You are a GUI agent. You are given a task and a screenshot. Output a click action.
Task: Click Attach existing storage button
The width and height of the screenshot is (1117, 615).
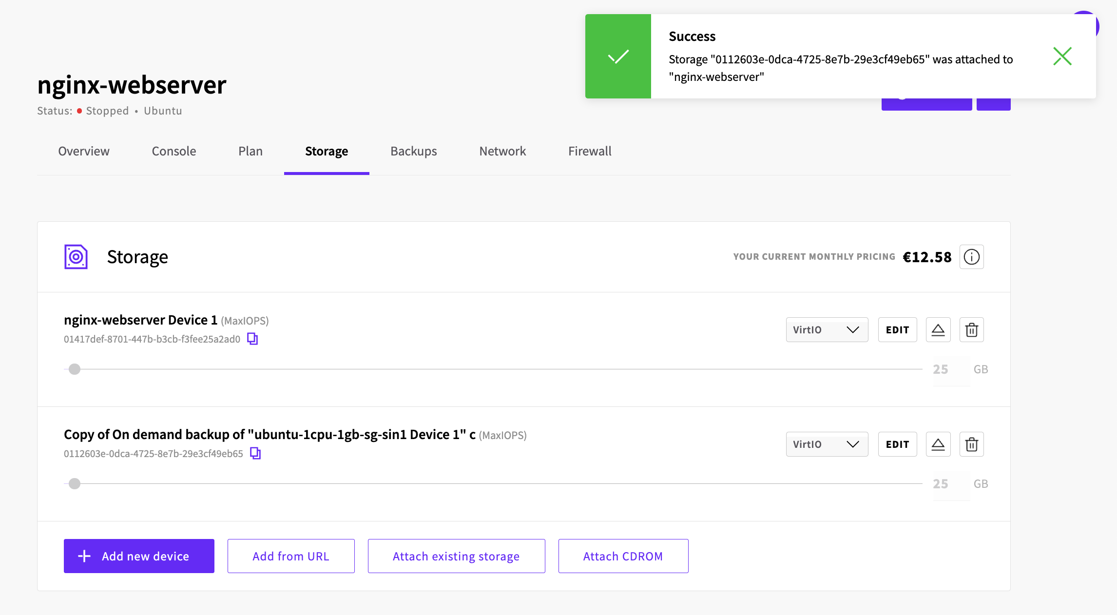point(456,556)
